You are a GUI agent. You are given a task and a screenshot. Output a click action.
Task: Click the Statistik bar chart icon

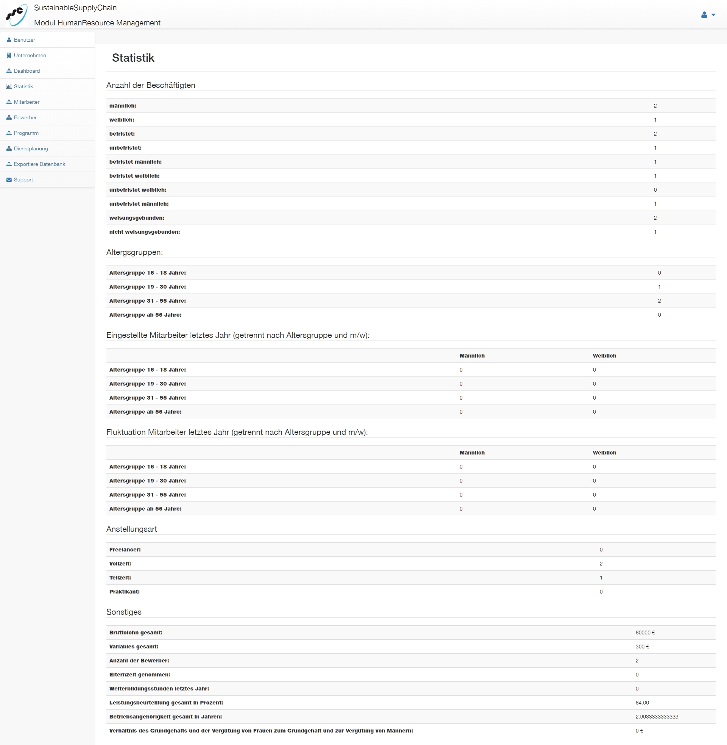click(9, 86)
